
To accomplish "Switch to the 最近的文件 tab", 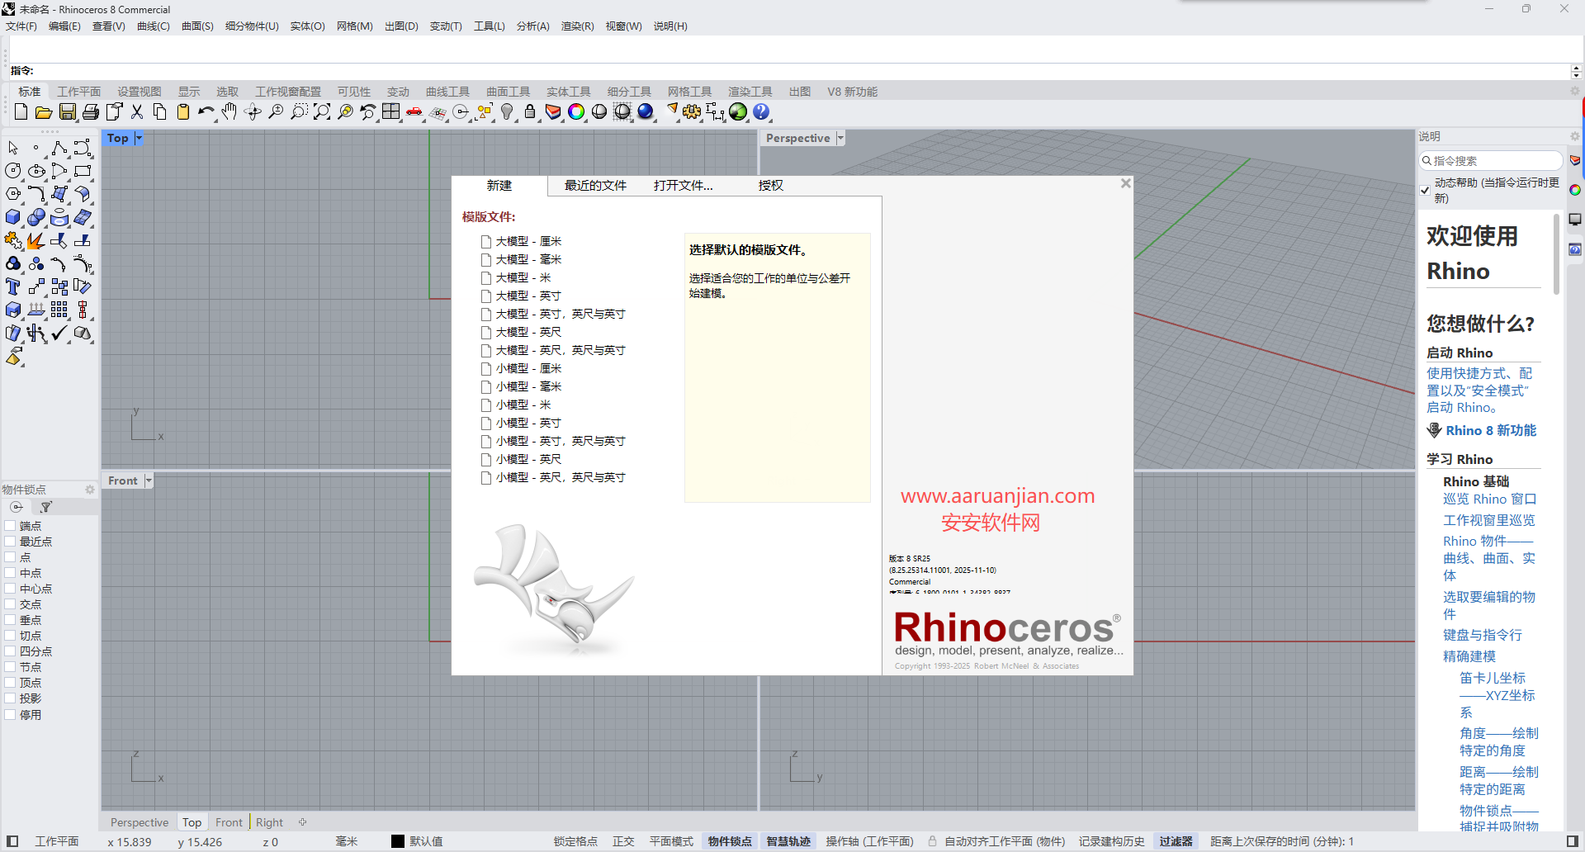I will [x=594, y=186].
